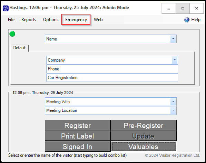206x163 pixels.
Task: Open the Reports menu
Action: click(x=29, y=20)
